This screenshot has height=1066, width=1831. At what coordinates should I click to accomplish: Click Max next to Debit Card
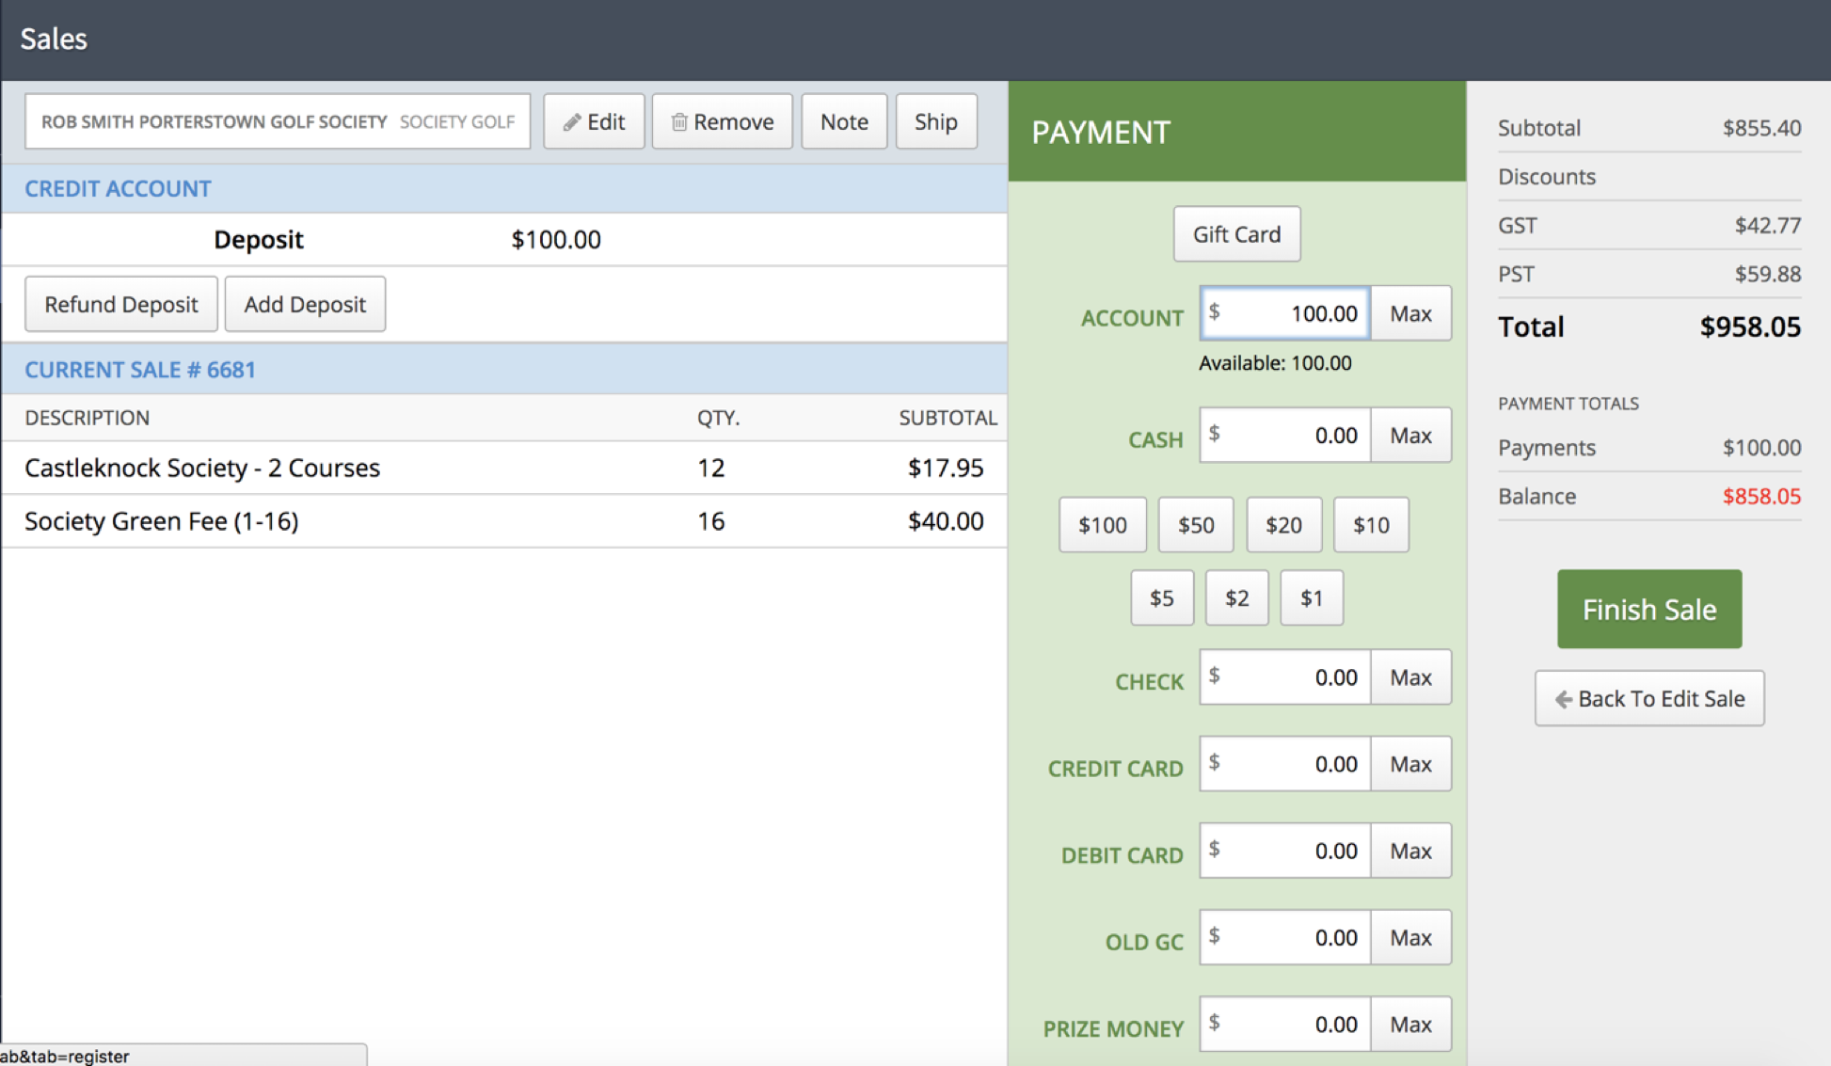point(1409,851)
